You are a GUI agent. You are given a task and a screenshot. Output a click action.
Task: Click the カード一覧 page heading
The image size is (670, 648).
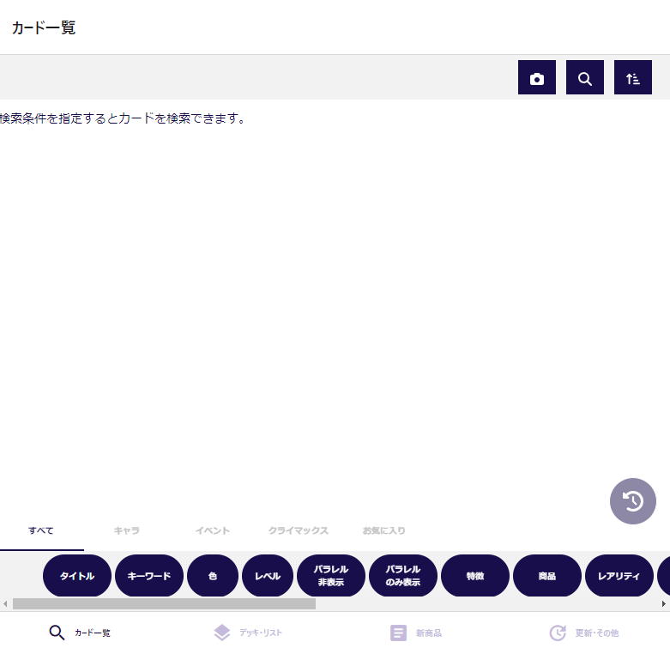pos(44,27)
